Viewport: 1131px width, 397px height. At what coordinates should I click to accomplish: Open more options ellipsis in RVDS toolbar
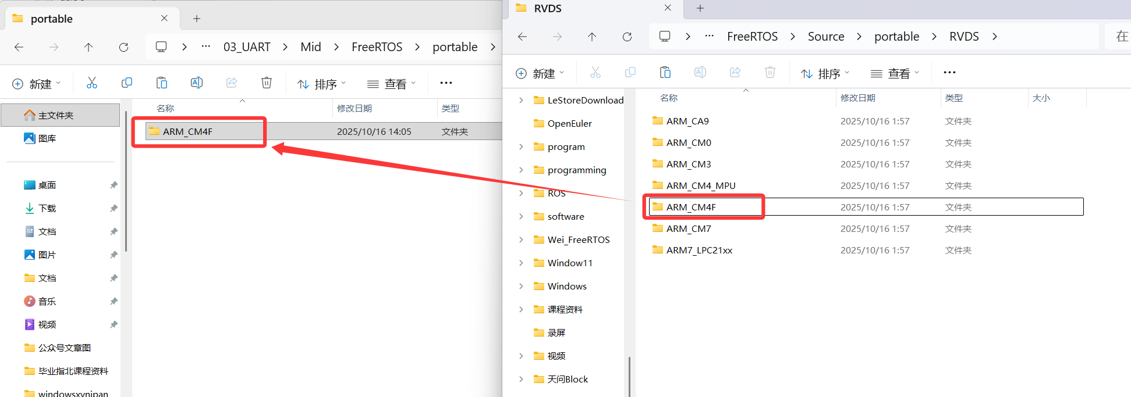[x=949, y=73]
